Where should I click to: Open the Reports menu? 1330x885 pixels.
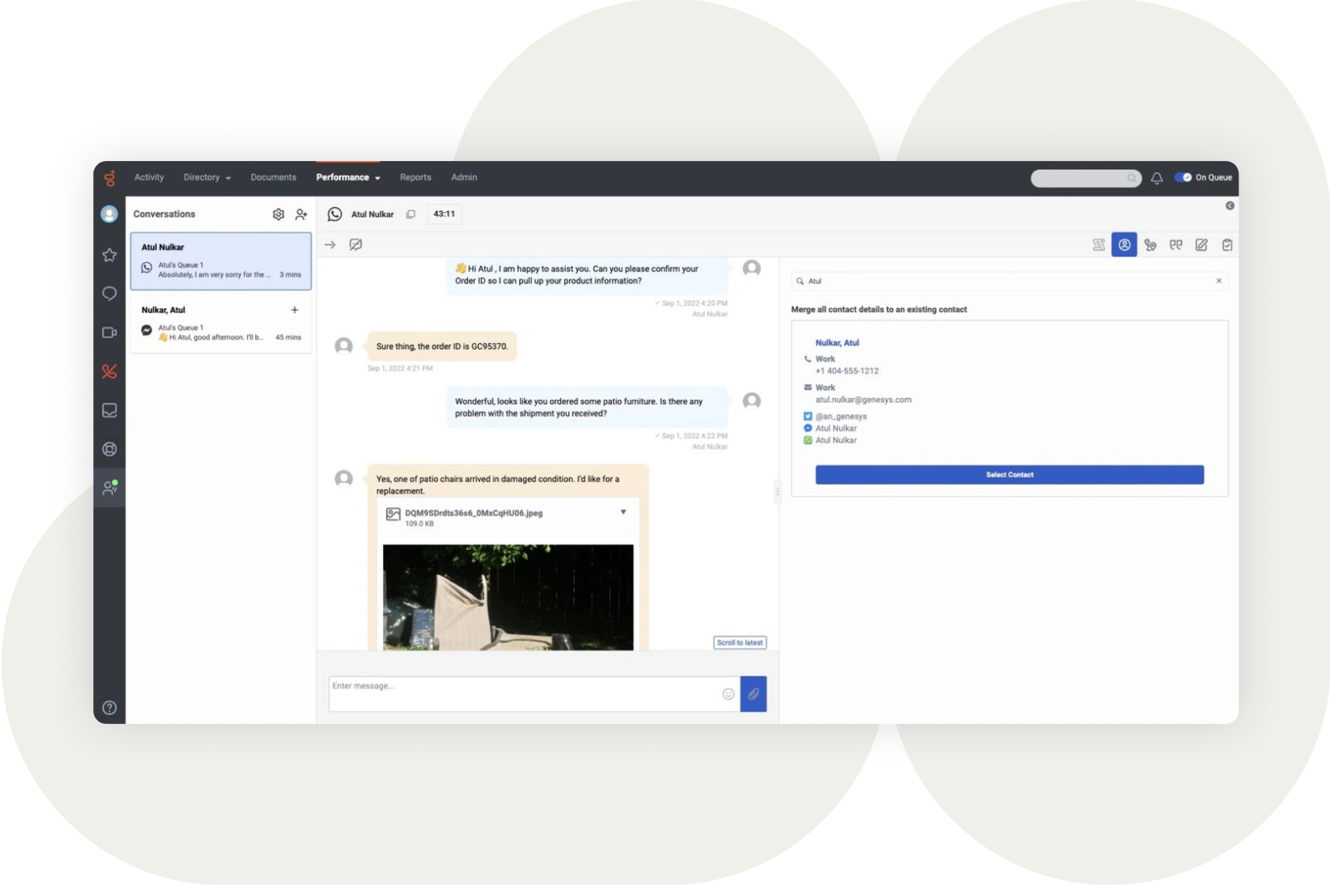pos(415,178)
